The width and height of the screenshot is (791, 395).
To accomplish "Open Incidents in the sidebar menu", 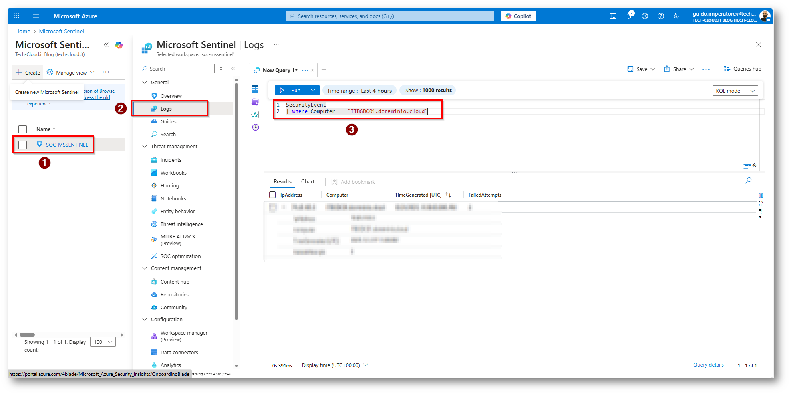I will 171,160.
